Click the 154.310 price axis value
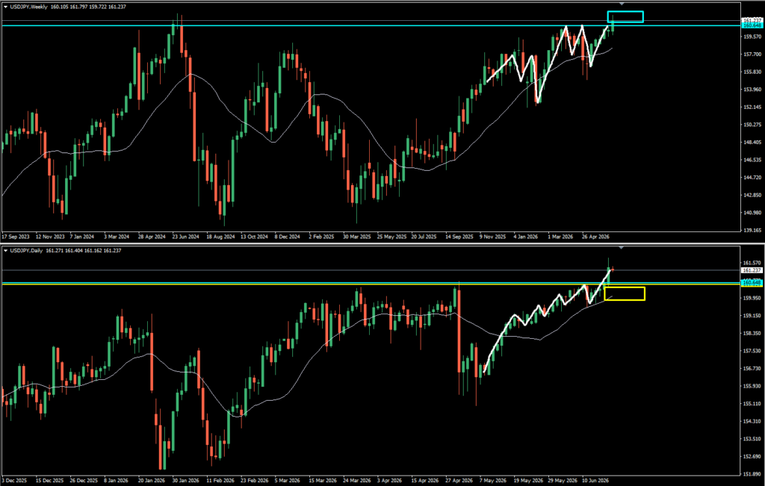Screen dimensions: 765x486 752,421
